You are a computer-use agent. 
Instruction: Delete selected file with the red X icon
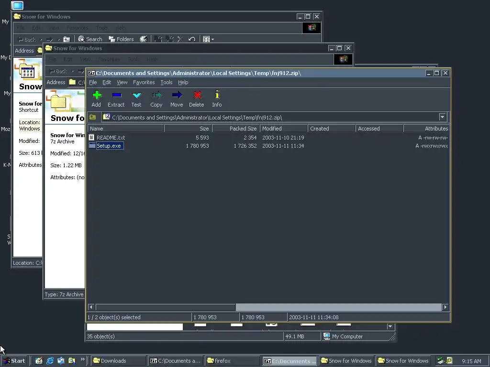click(x=197, y=99)
